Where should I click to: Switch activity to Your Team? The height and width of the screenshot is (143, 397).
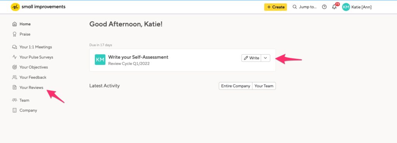click(264, 86)
